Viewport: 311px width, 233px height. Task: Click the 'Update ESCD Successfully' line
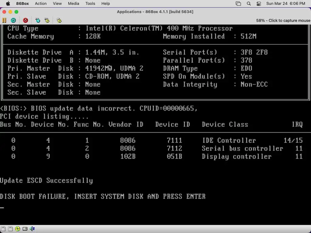[46, 181]
